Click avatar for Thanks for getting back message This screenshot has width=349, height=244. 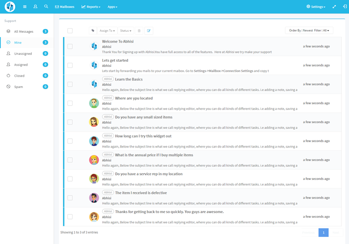click(x=94, y=217)
